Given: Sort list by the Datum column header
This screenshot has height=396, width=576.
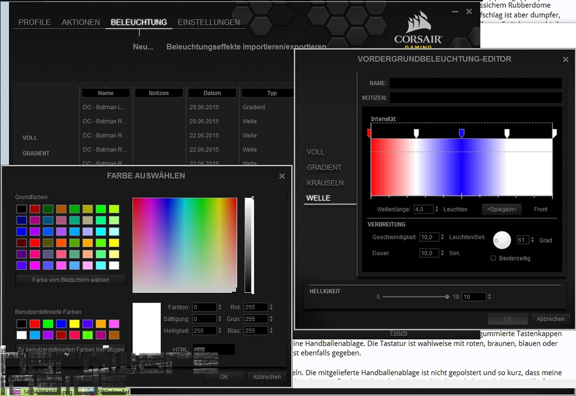Looking at the screenshot, I should [x=212, y=93].
